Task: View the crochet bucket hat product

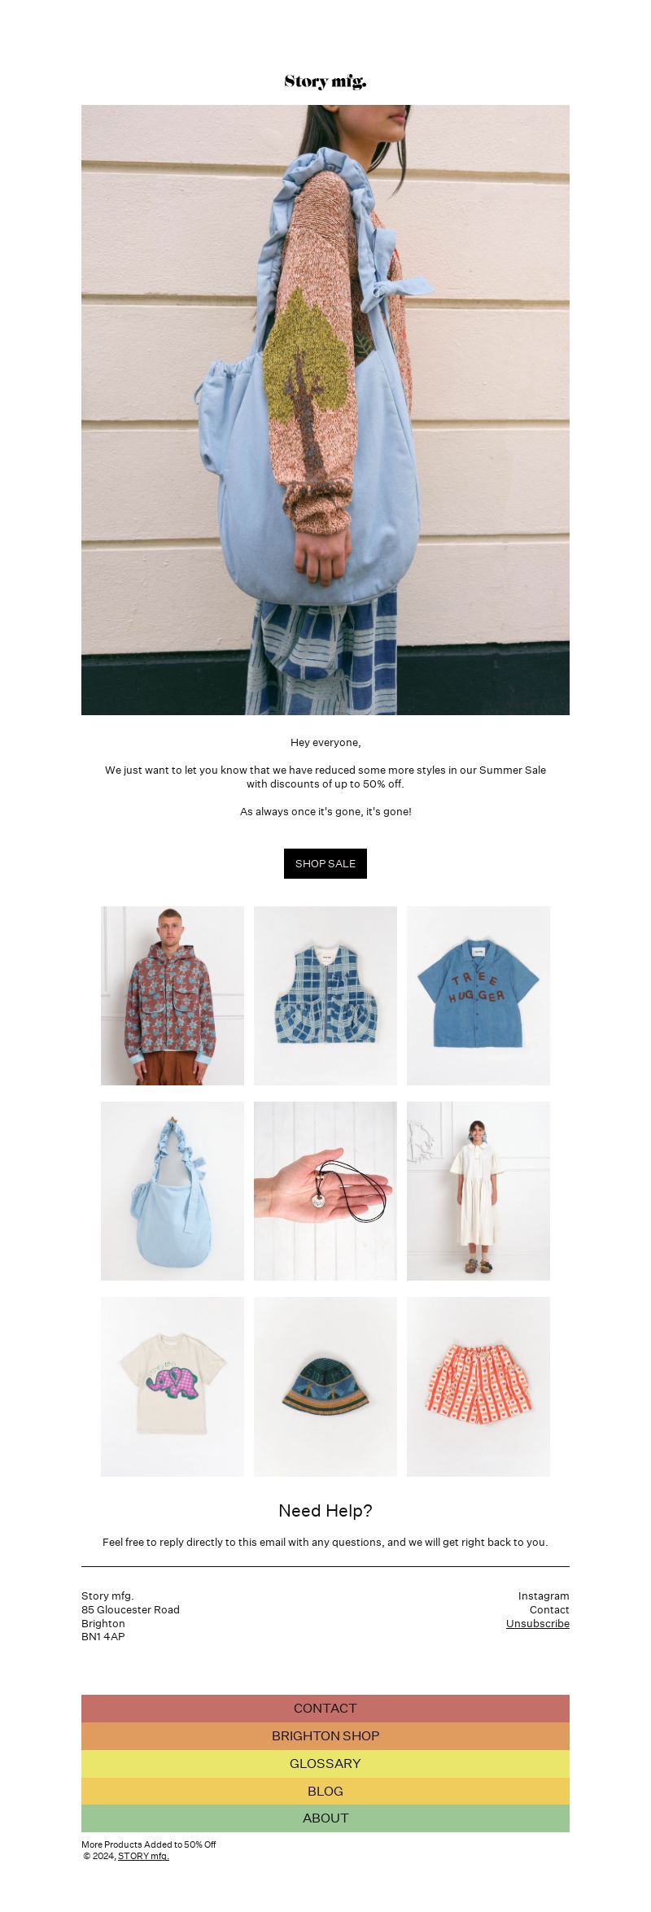Action: (x=325, y=1386)
